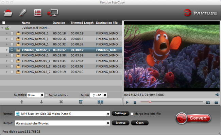This screenshot has height=135, width=221.
Task: Check the FINDING_NEMO9_1 checkbox
Action: 12,55
